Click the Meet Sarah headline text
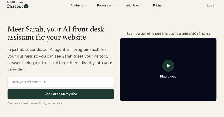Screen dimensions: 224x117 click(56, 33)
